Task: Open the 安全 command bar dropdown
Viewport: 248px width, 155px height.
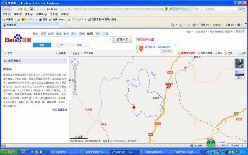Action: [218, 25]
